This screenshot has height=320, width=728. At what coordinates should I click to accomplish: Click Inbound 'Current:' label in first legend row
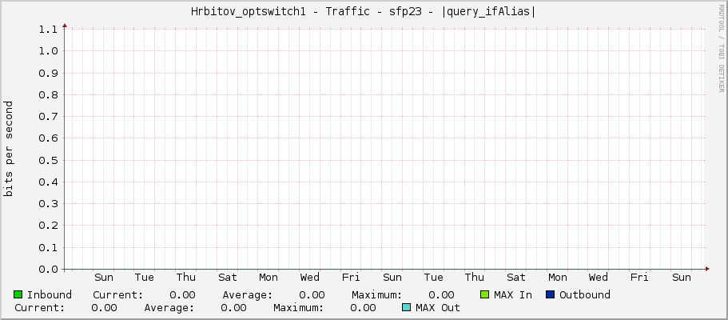coord(118,295)
